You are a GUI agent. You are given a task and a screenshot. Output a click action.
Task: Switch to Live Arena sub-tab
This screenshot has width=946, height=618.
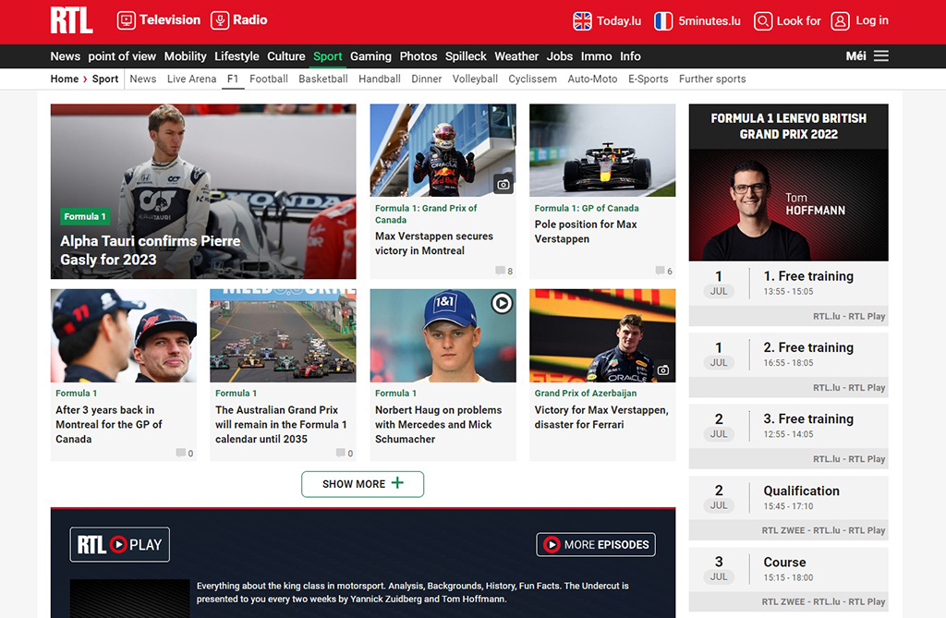pyautogui.click(x=191, y=79)
